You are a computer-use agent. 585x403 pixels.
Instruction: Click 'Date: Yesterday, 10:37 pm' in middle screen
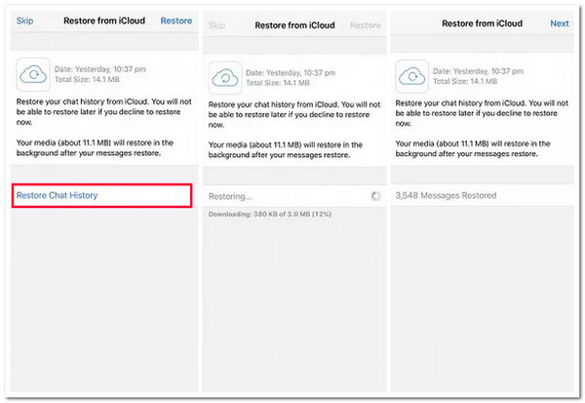point(291,73)
